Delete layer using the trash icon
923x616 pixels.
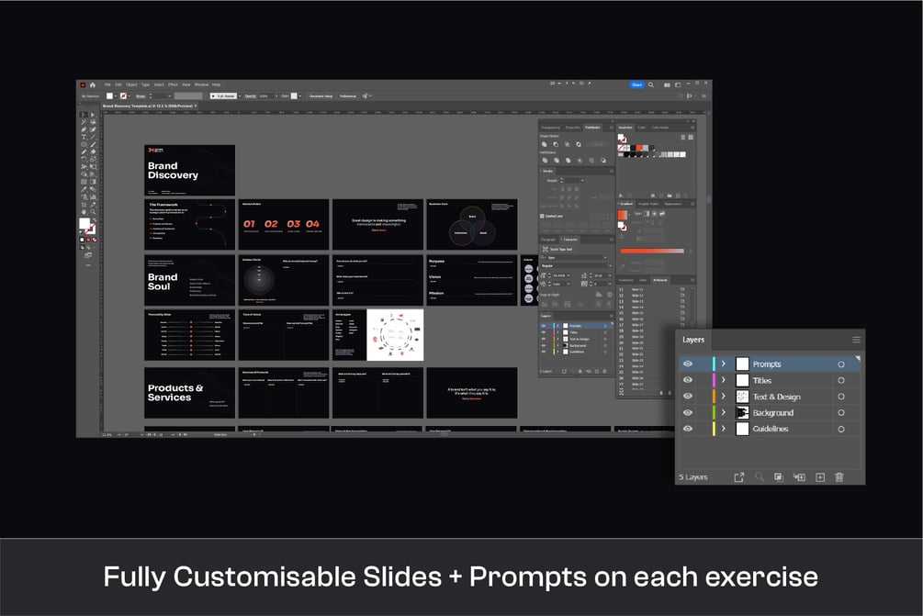(x=839, y=477)
